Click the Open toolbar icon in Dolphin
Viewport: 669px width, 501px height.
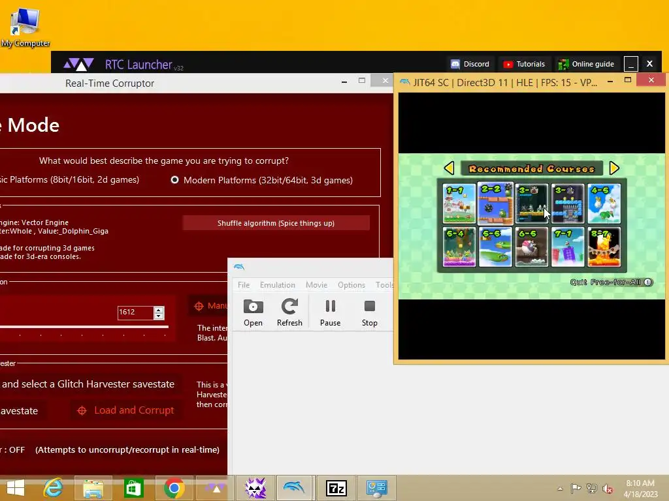(253, 312)
